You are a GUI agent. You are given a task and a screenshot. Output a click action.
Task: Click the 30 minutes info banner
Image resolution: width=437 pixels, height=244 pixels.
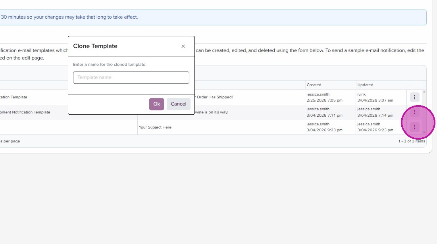click(x=69, y=17)
